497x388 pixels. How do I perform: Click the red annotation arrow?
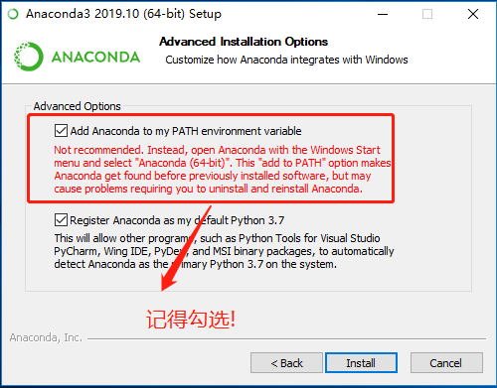click(186, 249)
